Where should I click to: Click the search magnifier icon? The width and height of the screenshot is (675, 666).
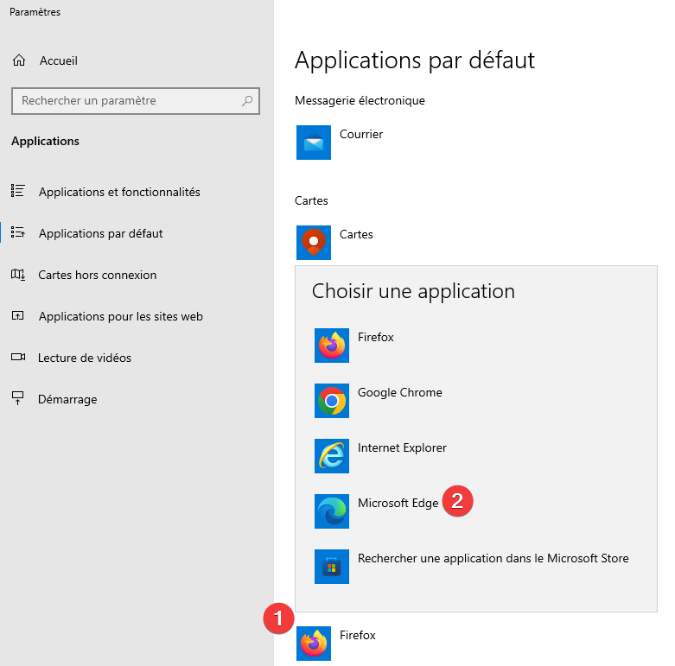click(x=247, y=101)
